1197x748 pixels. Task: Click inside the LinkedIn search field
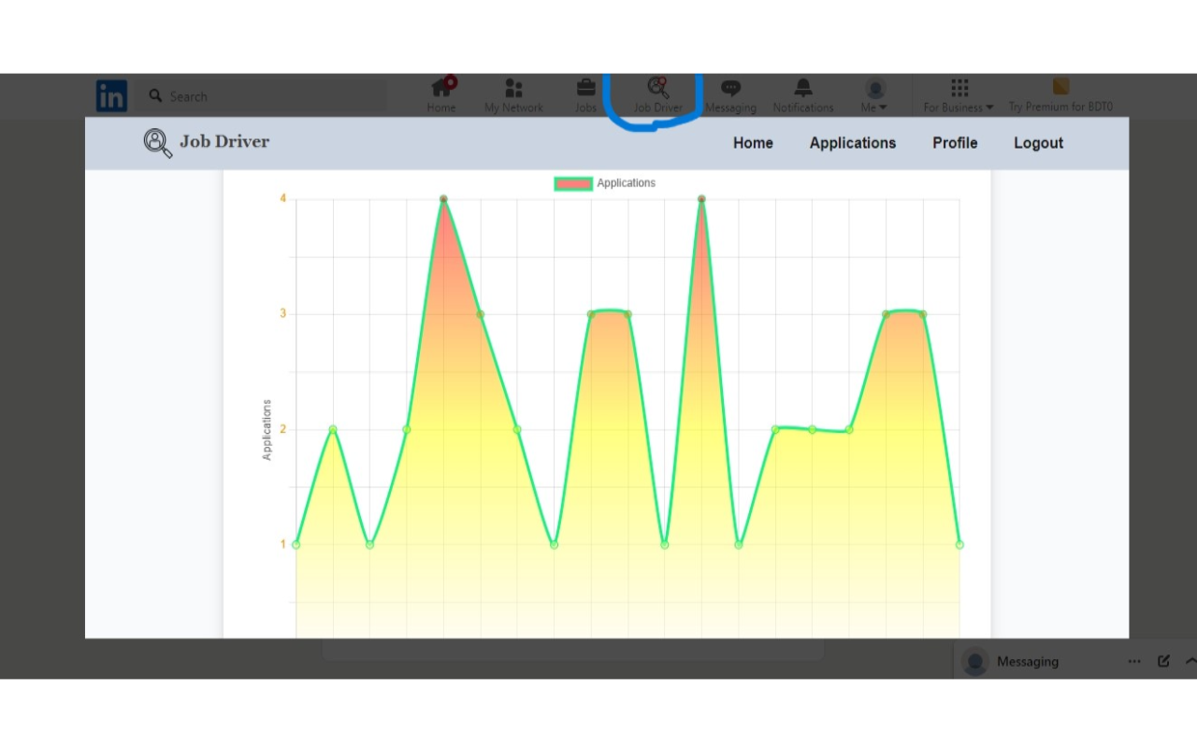click(262, 95)
